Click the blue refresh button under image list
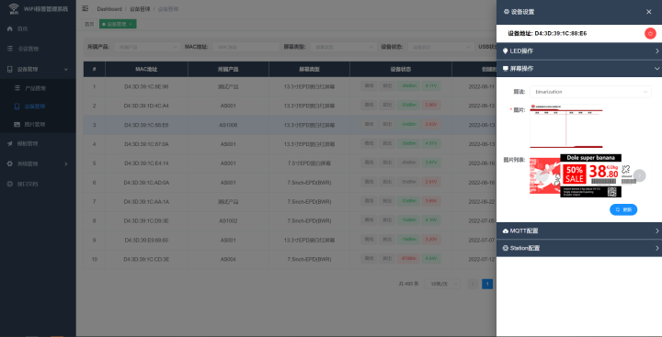This screenshot has height=337, width=662. coord(623,209)
